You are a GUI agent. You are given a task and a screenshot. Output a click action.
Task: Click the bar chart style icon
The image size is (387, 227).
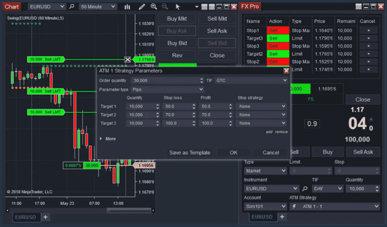point(127,7)
